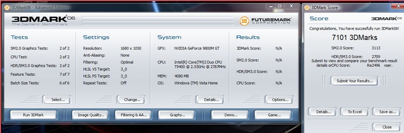
Task: Open the Change... settings button
Action: [x=131, y=100]
